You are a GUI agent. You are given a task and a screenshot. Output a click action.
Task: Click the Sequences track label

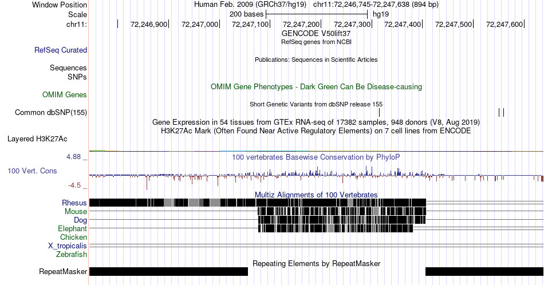[x=68, y=68]
